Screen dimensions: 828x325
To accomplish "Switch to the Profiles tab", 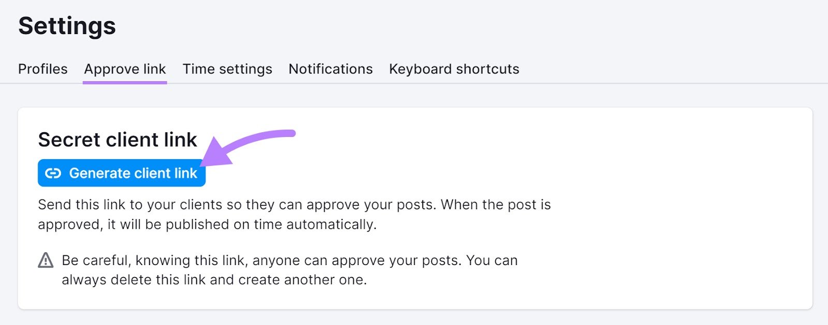I will coord(42,69).
